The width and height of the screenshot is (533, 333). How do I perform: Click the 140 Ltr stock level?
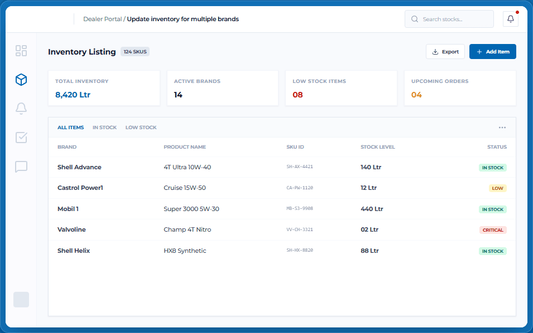371,167
